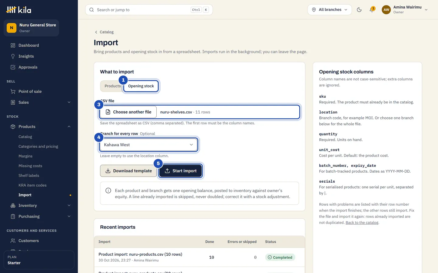
Task: Click the Product import nuru-products.csv row title
Action: [140, 254]
